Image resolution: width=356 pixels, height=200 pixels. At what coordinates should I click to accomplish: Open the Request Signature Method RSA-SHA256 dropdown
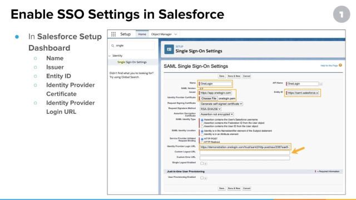tap(210, 109)
